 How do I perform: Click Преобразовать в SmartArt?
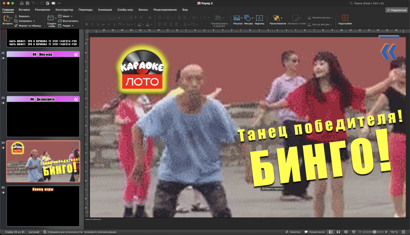(219, 21)
